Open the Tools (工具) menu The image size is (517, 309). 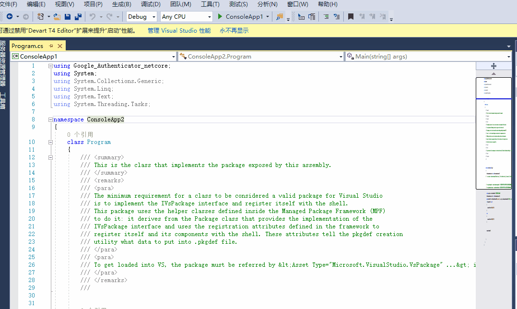[210, 4]
